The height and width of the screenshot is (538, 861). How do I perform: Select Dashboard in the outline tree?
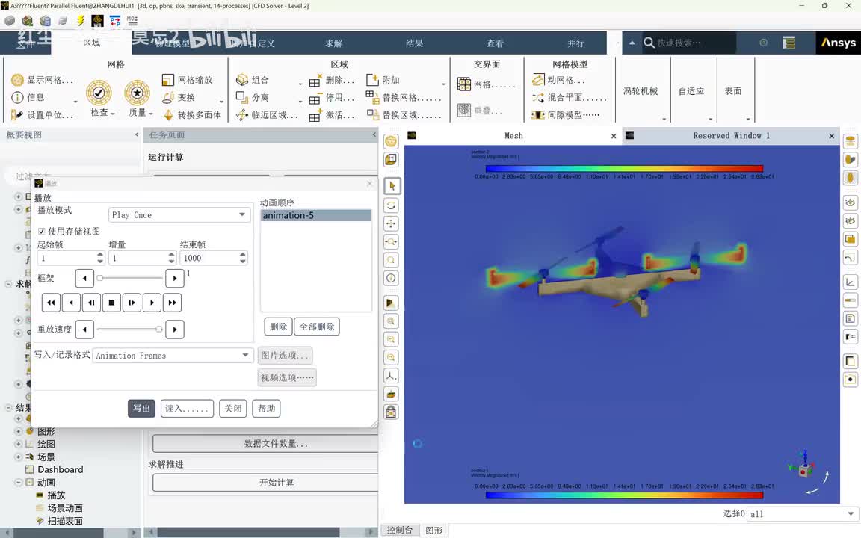click(x=61, y=469)
